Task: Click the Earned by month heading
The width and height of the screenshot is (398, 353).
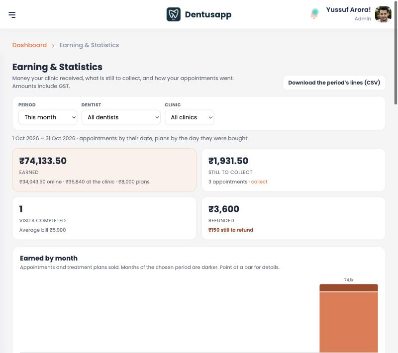Action: tap(49, 258)
